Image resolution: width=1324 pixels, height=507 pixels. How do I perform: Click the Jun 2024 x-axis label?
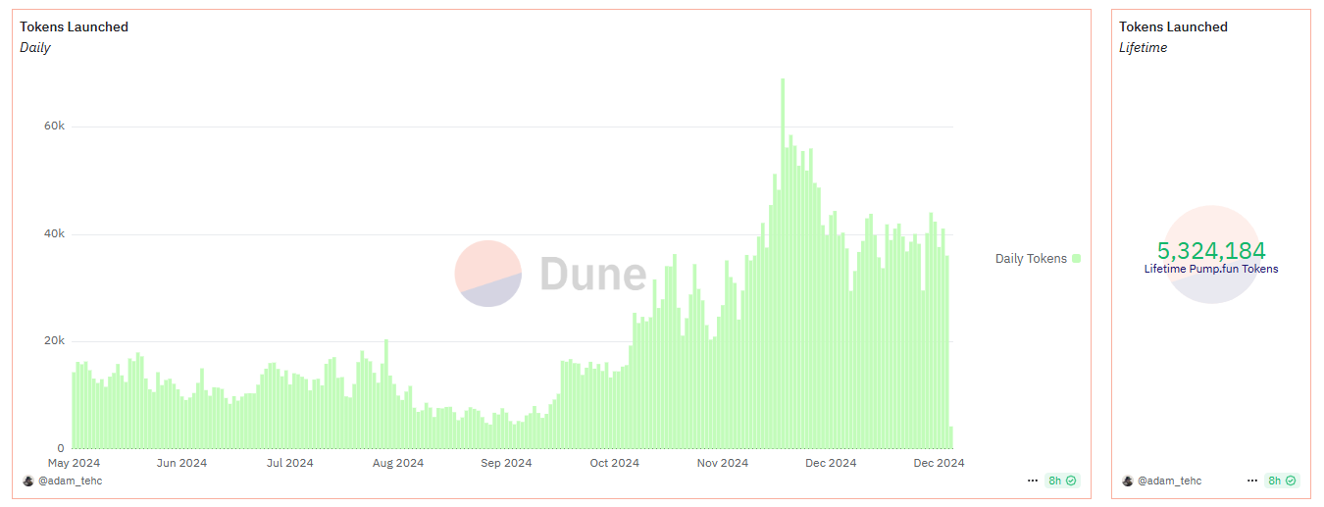coord(181,463)
